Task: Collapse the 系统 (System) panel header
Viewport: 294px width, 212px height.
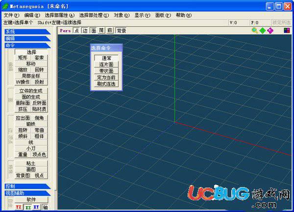Action: [27, 32]
